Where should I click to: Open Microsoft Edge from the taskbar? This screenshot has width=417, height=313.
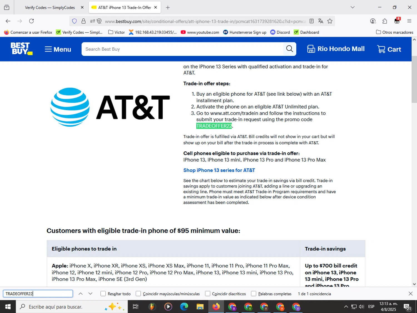coord(184,307)
